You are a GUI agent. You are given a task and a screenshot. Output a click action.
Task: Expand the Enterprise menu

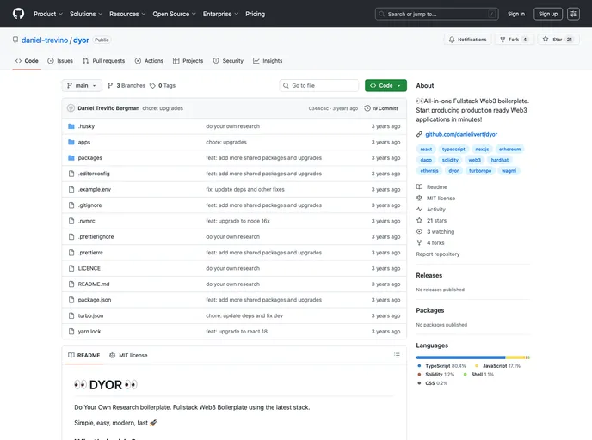pyautogui.click(x=220, y=14)
